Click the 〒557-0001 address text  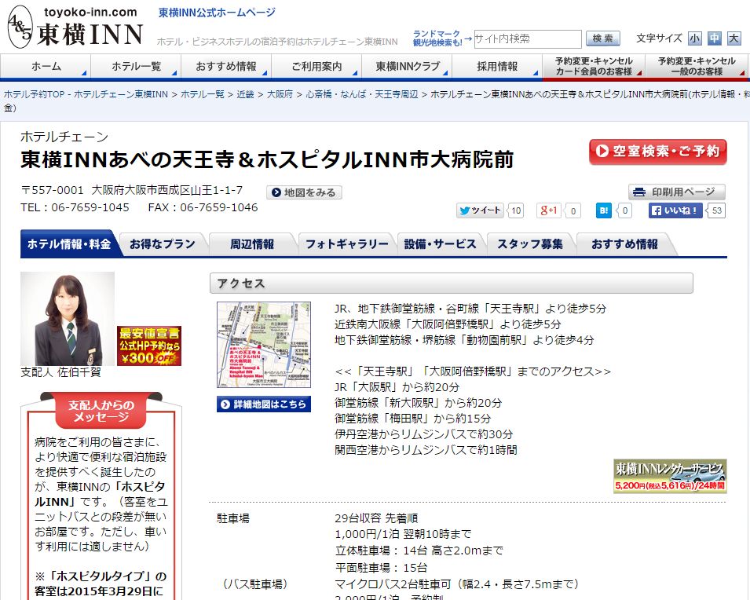point(131,190)
